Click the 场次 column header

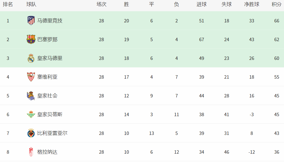coord(101,4)
